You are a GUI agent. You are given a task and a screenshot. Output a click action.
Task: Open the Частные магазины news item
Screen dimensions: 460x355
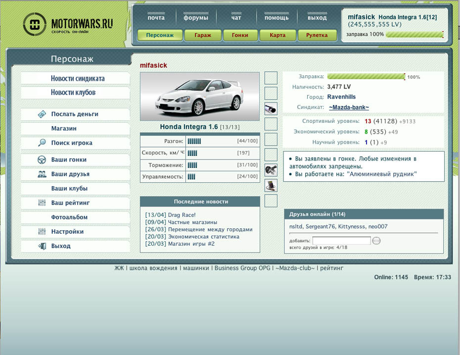point(192,222)
